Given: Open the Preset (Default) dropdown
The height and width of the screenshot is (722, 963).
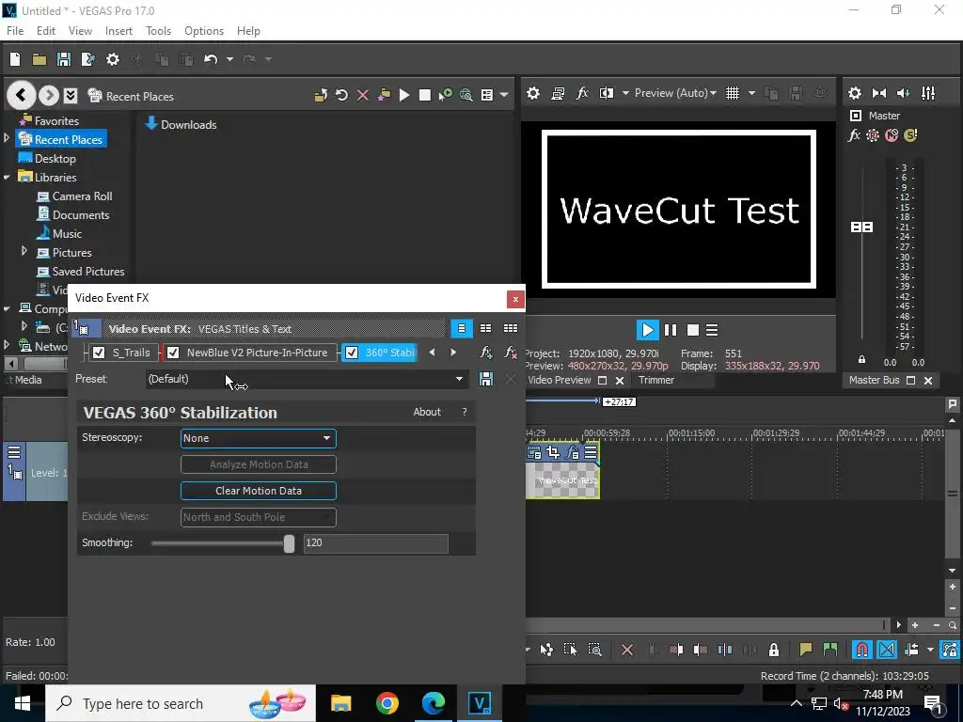Looking at the screenshot, I should [307, 379].
